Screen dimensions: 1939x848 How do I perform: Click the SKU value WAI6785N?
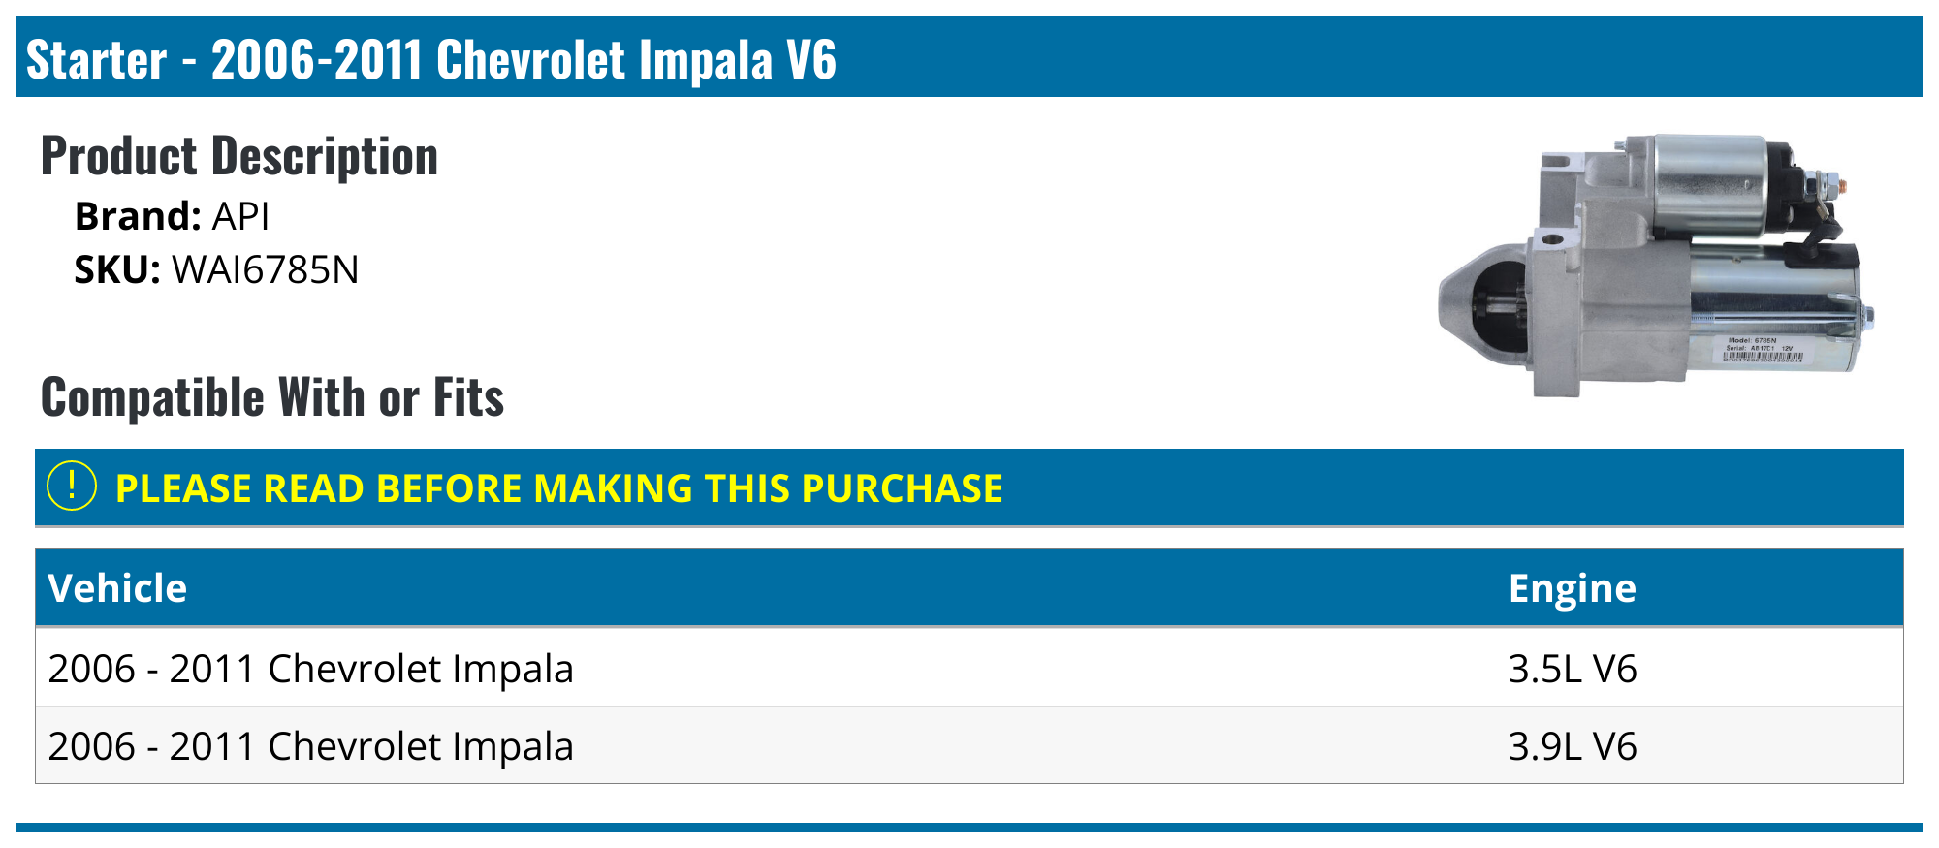tap(265, 269)
